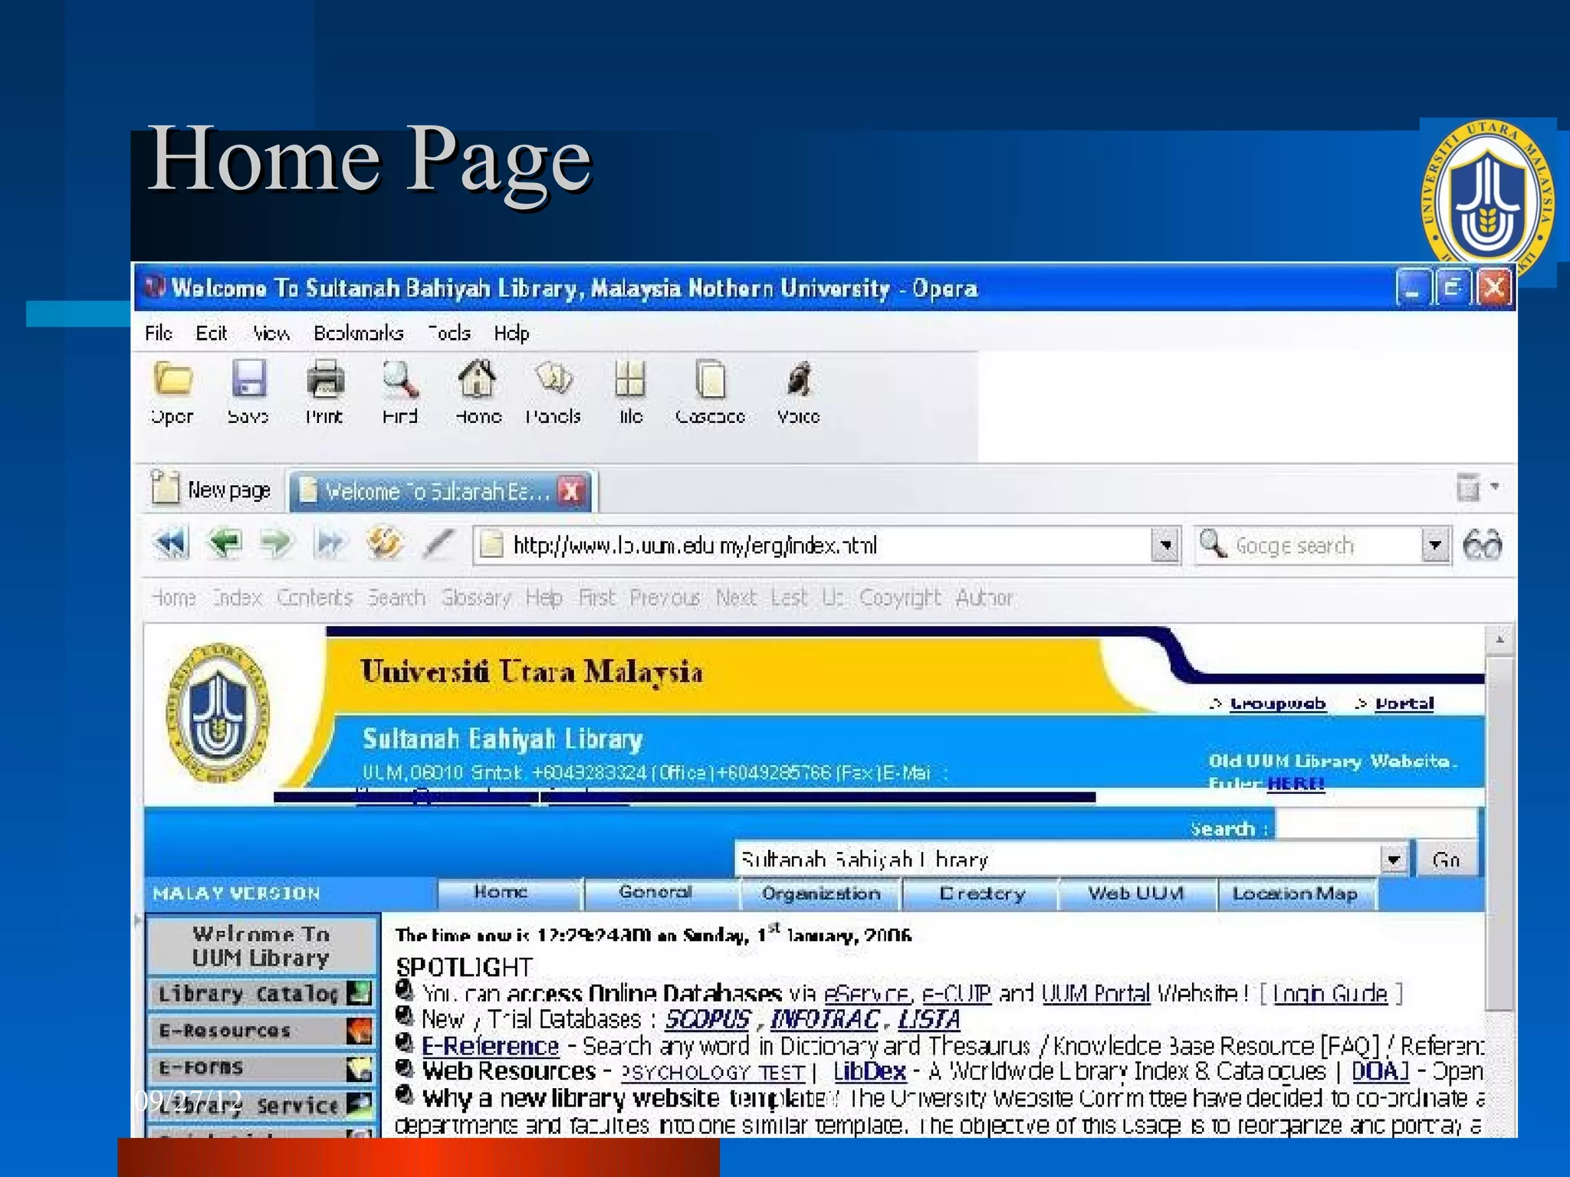This screenshot has width=1570, height=1177.
Task: Click the HERE! old website link
Action: 1296,783
